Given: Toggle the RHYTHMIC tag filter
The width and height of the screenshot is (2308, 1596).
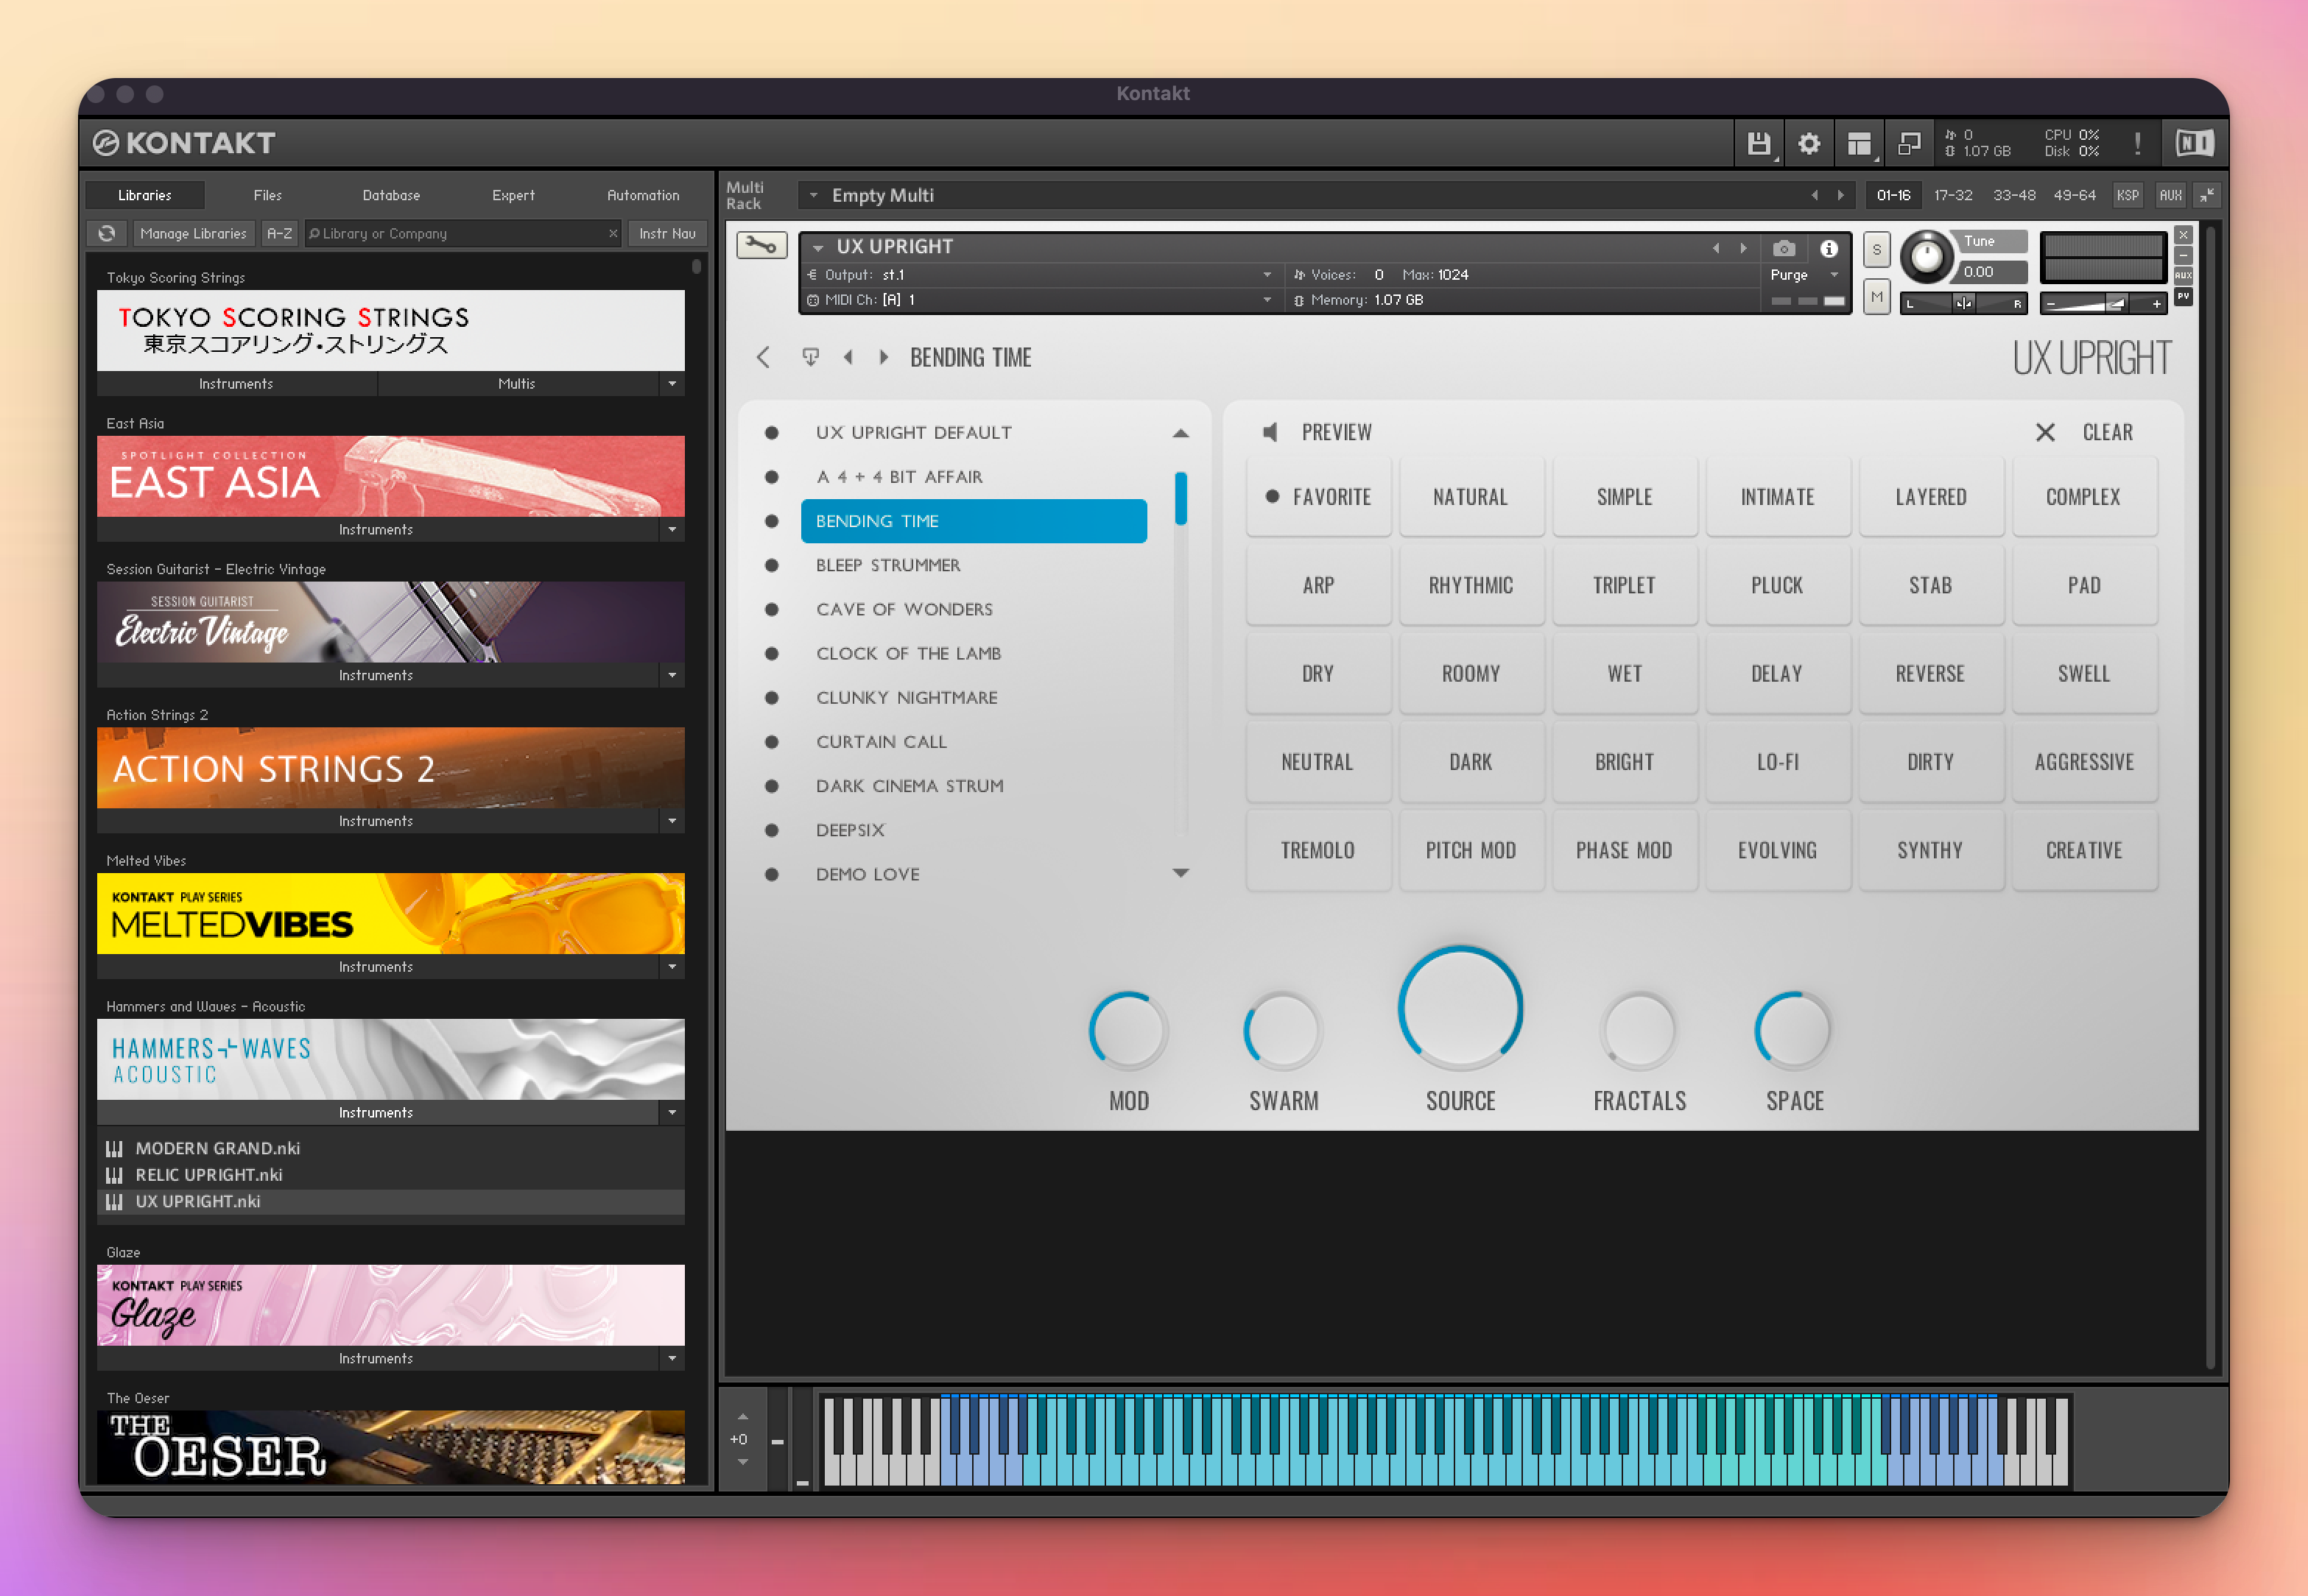Looking at the screenshot, I should (x=1471, y=585).
